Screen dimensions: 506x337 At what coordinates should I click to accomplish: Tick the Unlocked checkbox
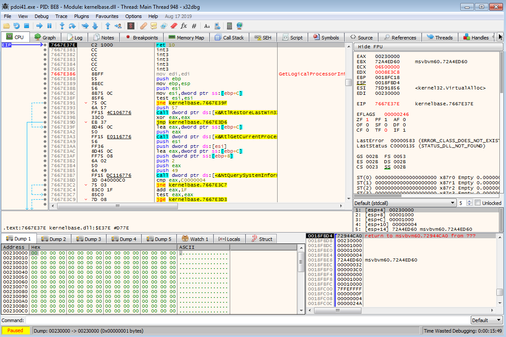point(478,203)
